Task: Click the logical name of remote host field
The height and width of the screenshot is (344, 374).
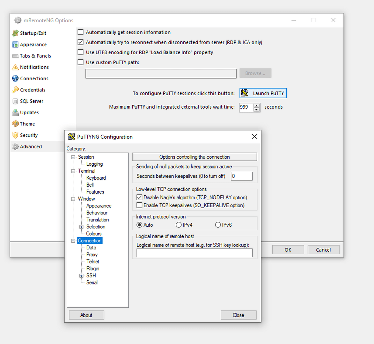Action: tap(194, 253)
